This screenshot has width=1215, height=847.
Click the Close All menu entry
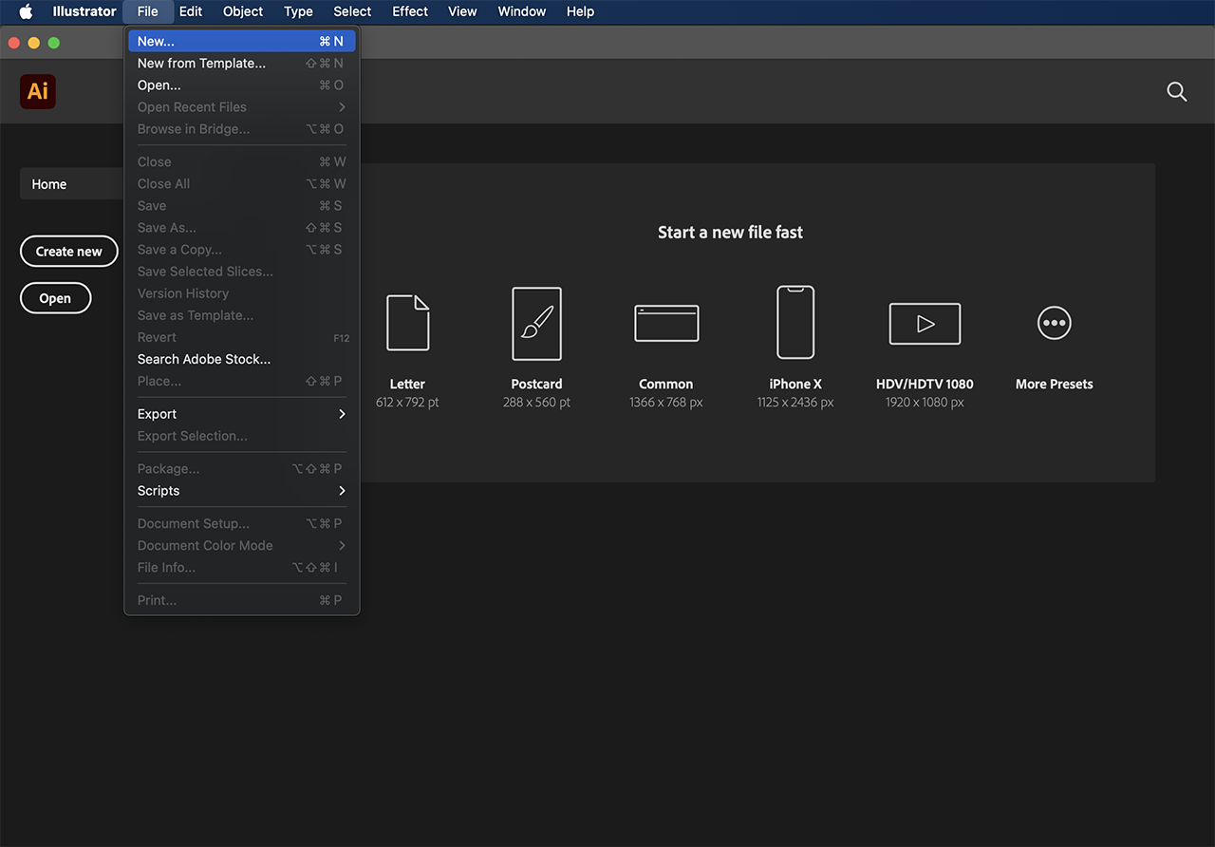click(x=242, y=184)
